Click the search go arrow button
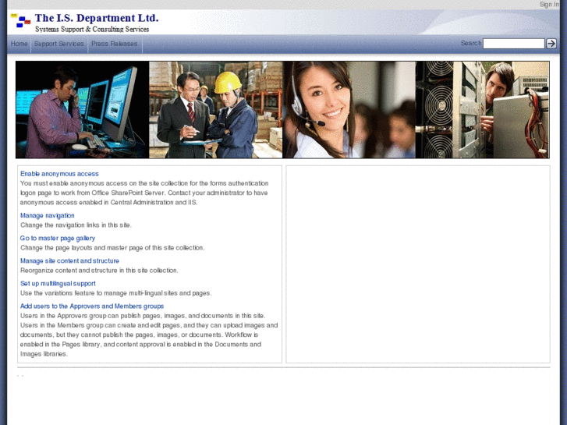The width and height of the screenshot is (567, 425). point(551,44)
